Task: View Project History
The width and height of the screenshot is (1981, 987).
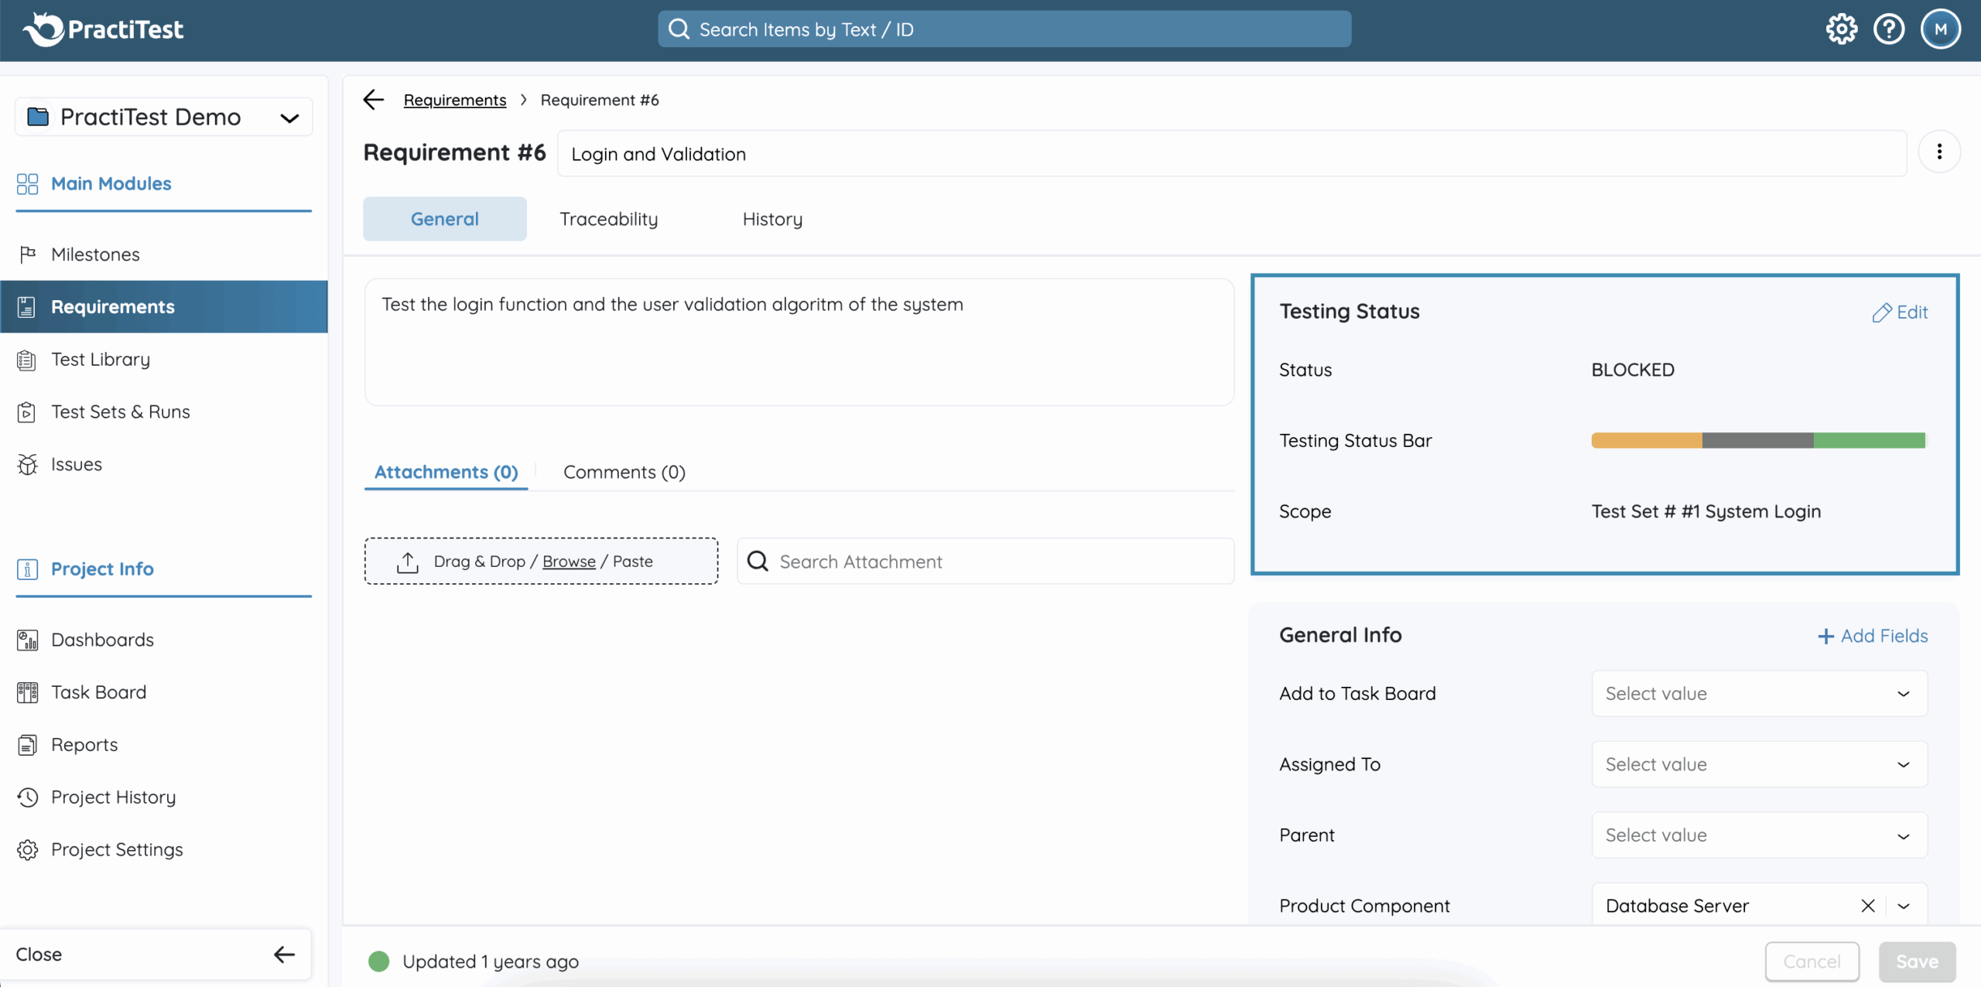Action: coord(113,797)
